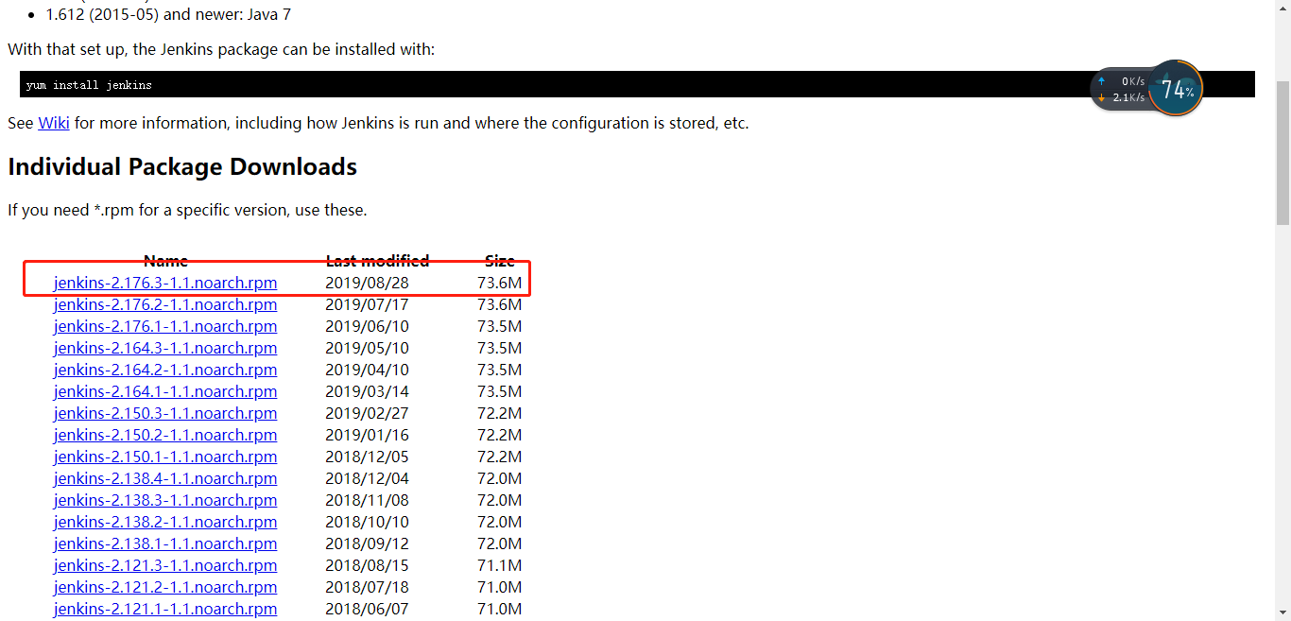Download jenkins-2.176.3-1.1.noarch.rpm package

click(164, 283)
